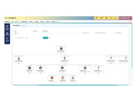The width and height of the screenshot is (136, 102).
Task: Expand Gunjan Tyagi's node
Action: pyautogui.click(x=85, y=73)
